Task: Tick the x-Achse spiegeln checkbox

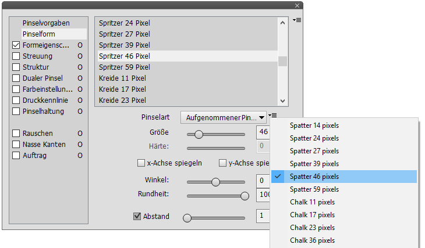Action: [x=141, y=163]
